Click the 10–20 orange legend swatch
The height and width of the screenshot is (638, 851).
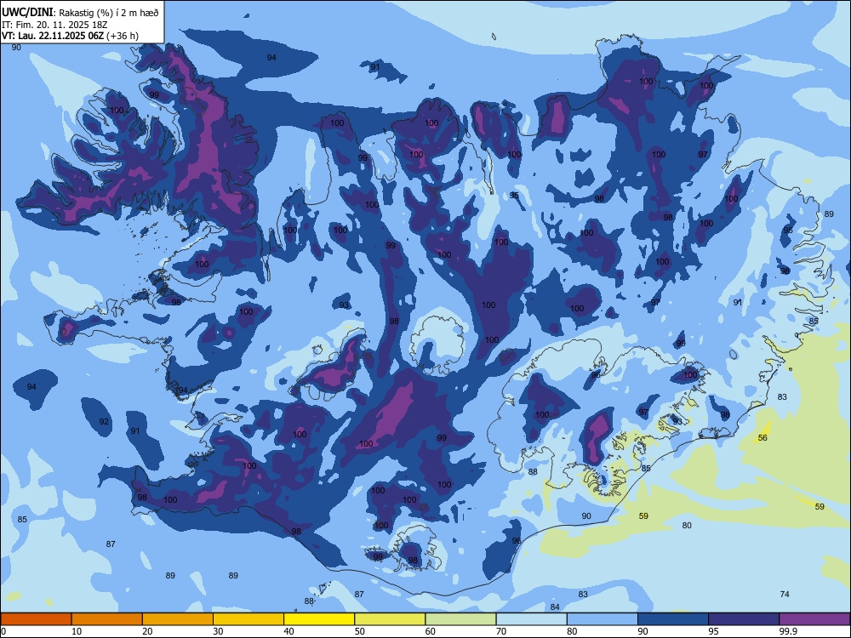[107, 619]
